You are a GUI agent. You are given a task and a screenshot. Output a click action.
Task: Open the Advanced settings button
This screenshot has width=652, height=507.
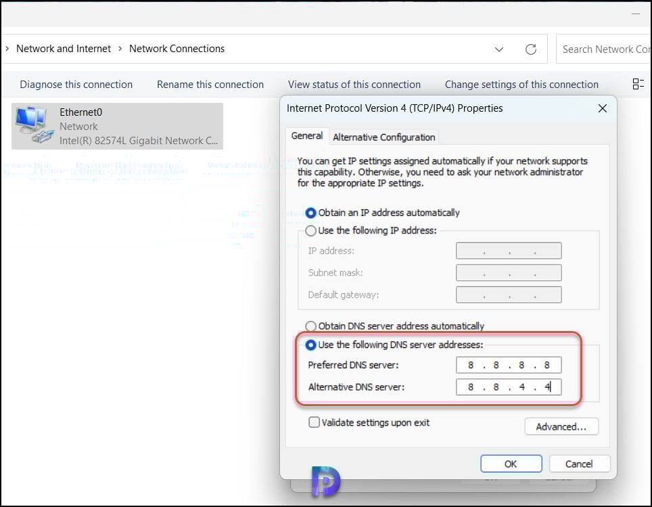point(561,426)
